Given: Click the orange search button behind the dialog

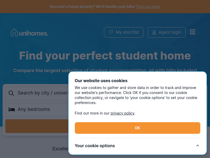Looking at the screenshot, I should [x=37, y=126].
